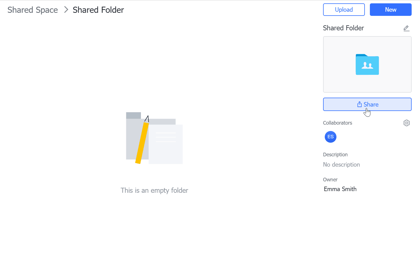Go back to Shared Space breadcrumb
The width and height of the screenshot is (420, 257).
pyautogui.click(x=33, y=10)
